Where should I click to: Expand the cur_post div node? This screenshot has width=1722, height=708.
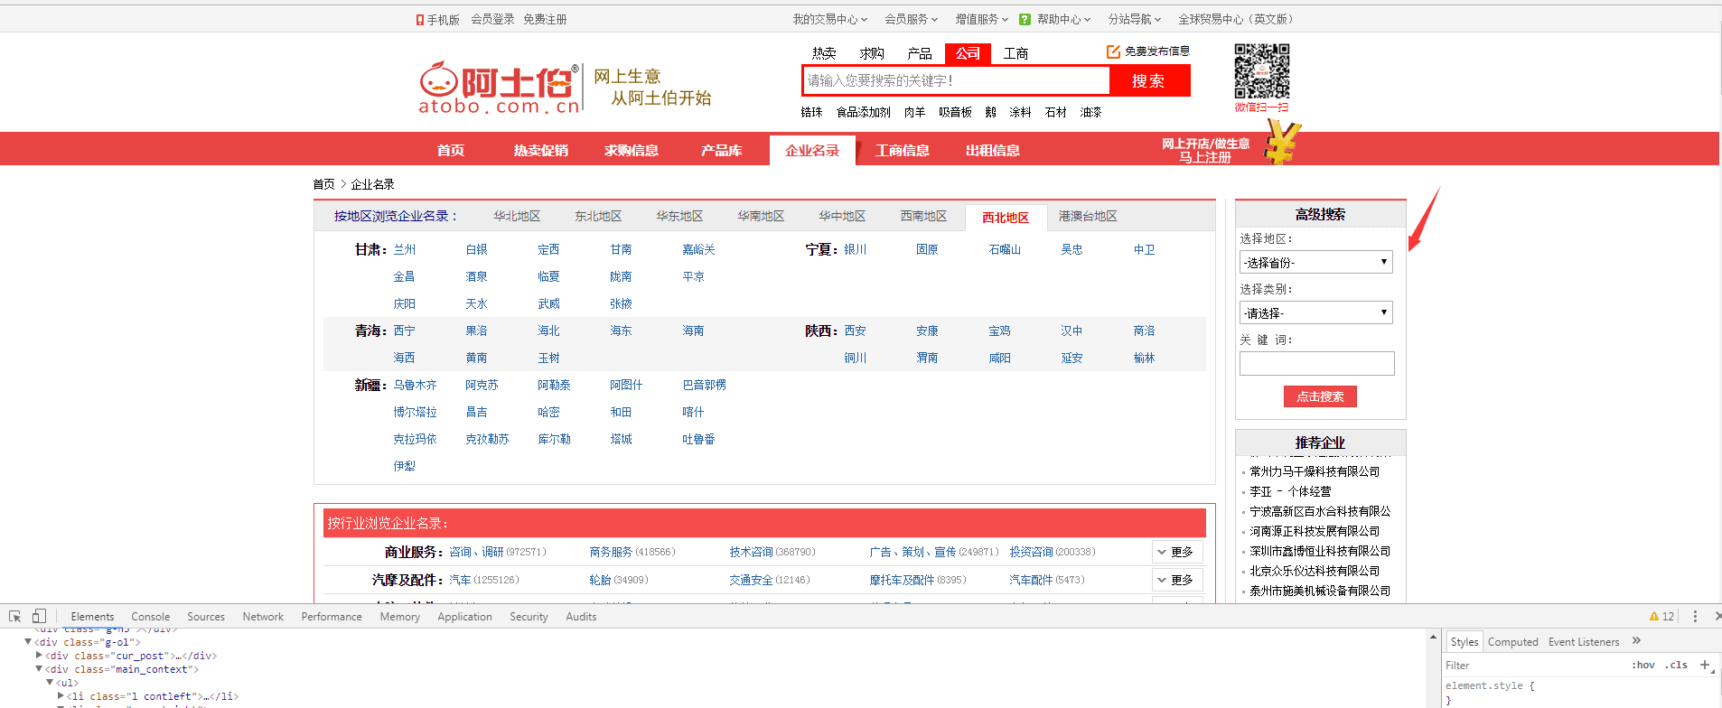click(39, 656)
